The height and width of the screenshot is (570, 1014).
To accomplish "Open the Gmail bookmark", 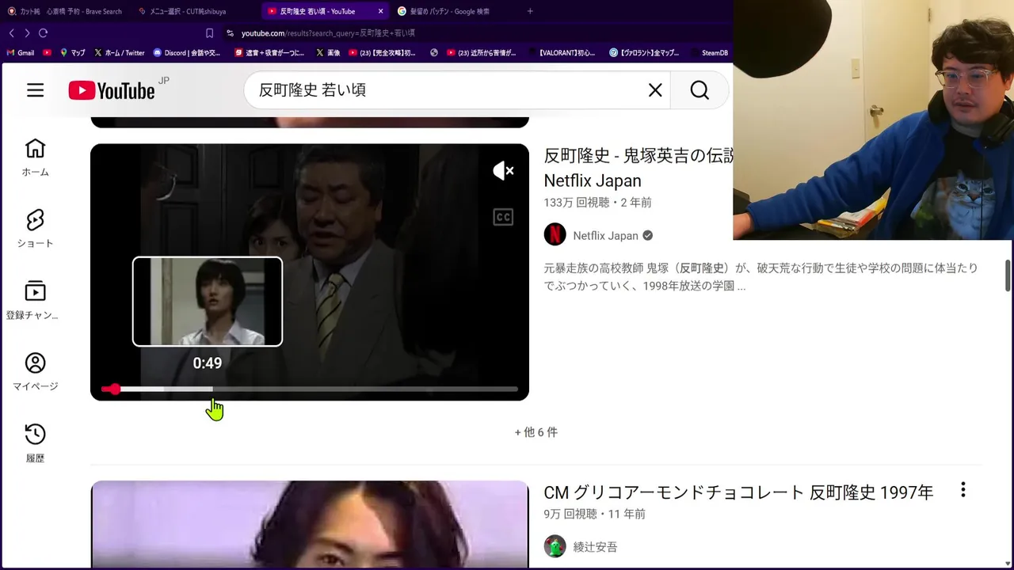I will click(21, 53).
